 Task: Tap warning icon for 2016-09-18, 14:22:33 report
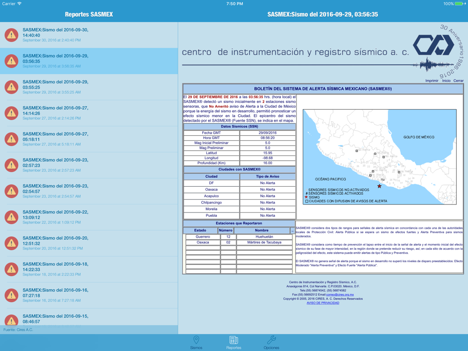tap(11, 269)
